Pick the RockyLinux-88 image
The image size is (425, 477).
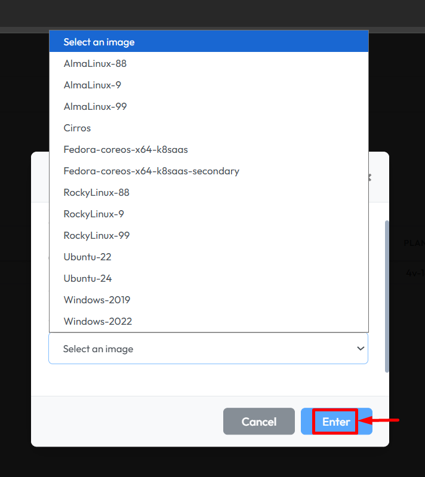click(97, 192)
